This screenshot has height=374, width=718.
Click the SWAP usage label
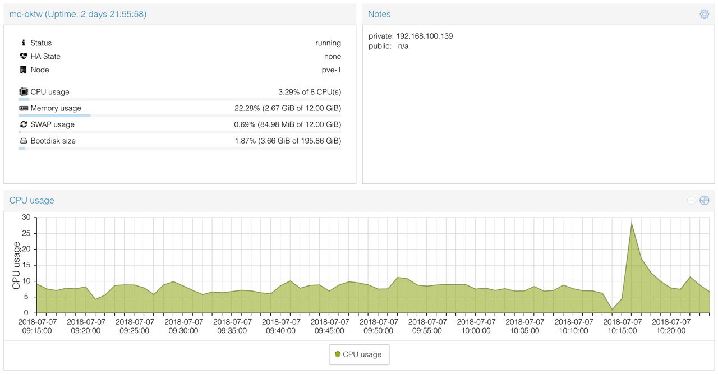coord(52,124)
